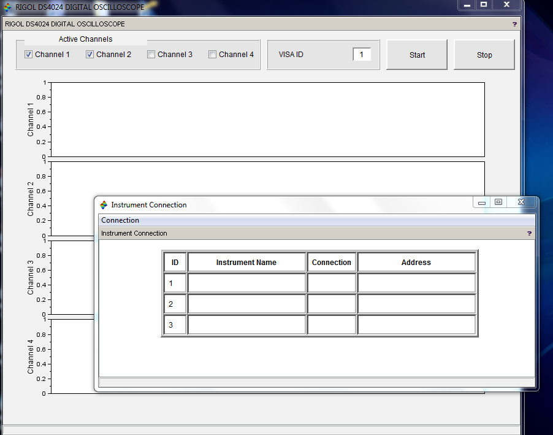Click the Instrument Connection title bar icon
The width and height of the screenshot is (553, 435).
point(104,205)
